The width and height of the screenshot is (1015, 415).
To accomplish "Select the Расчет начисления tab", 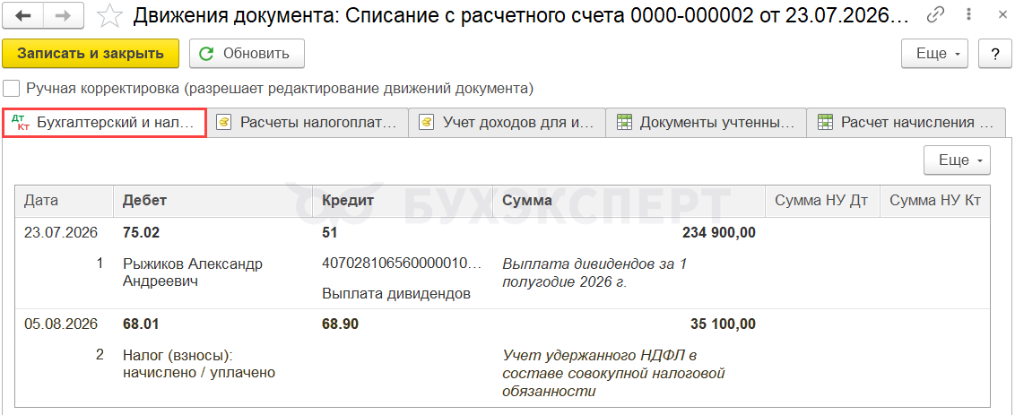I will tap(907, 123).
